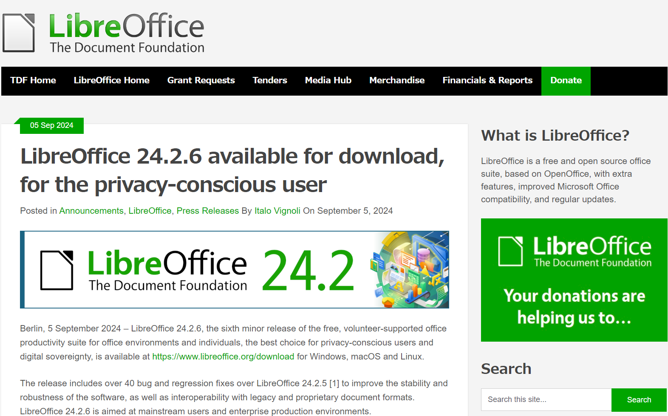
Task: Click the 05 Sep 2024 date badge
Action: pyautogui.click(x=52, y=125)
